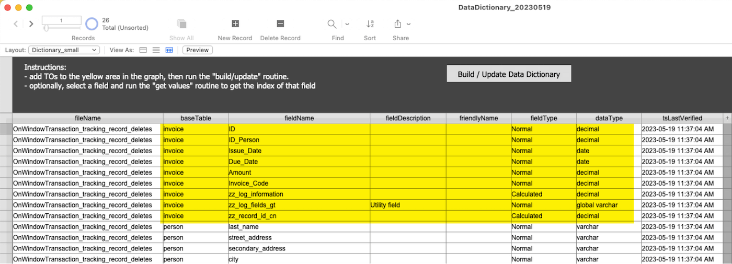
Task: Click the dataType column header
Action: [x=609, y=118]
